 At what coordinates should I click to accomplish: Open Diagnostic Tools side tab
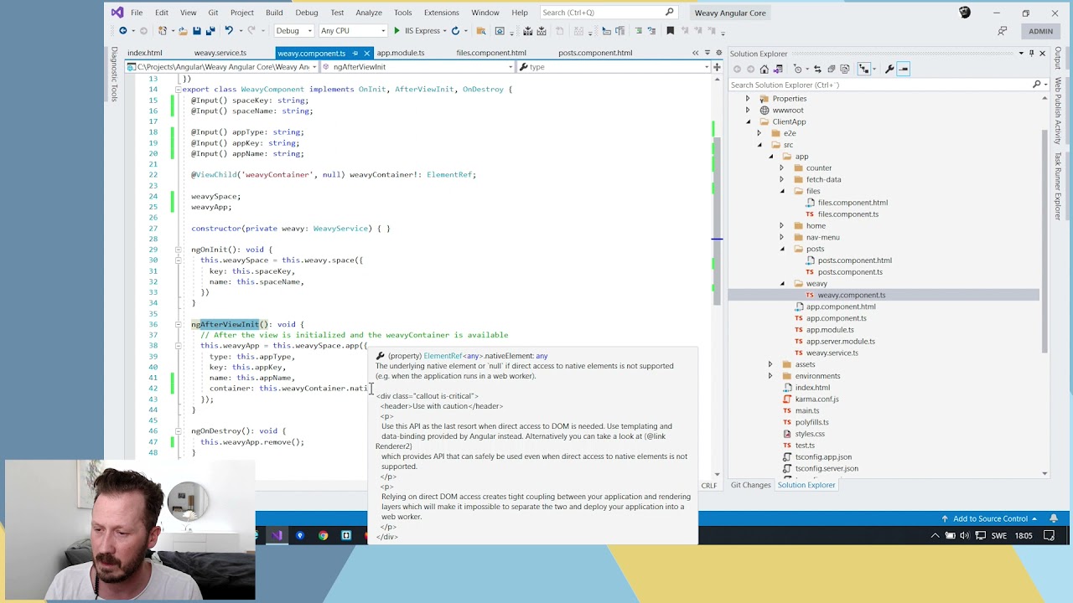click(114, 75)
